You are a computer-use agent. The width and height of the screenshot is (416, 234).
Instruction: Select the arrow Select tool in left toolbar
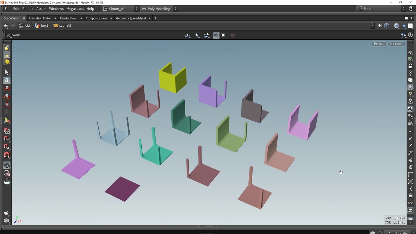point(7,72)
